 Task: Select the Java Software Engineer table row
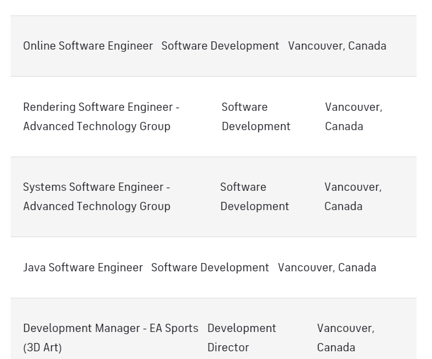[x=214, y=267]
